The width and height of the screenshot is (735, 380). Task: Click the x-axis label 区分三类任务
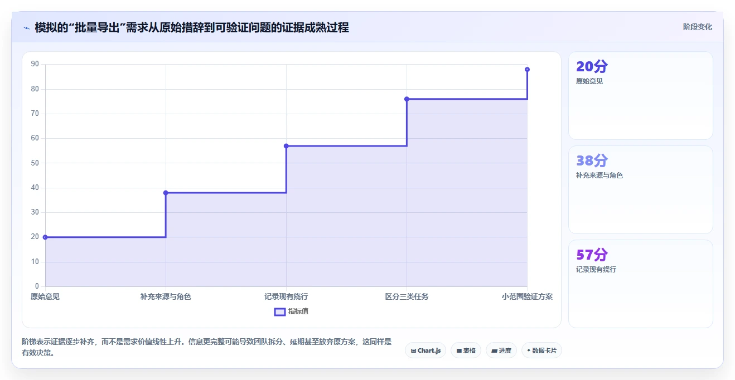(x=407, y=296)
